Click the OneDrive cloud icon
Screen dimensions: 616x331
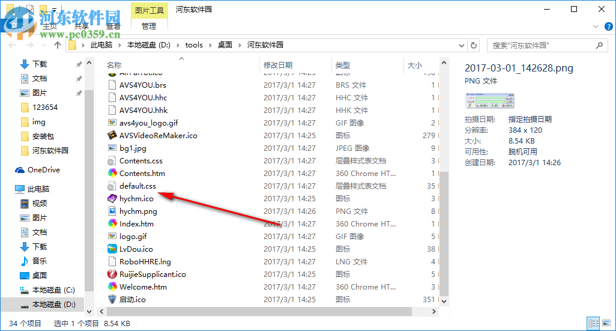click(20, 170)
